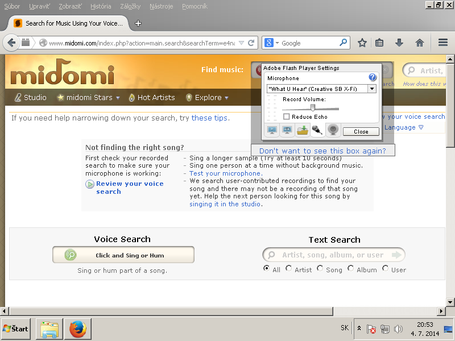Close the Flash Player Settings dialog
The image size is (455, 341).
(x=361, y=131)
